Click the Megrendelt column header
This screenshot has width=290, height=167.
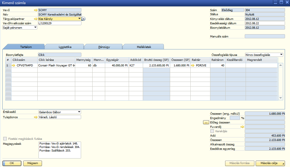(x=261, y=60)
